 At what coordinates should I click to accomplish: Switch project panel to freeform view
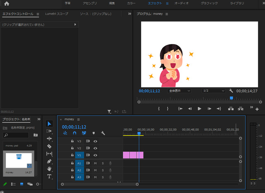pyautogui.click(x=30, y=184)
